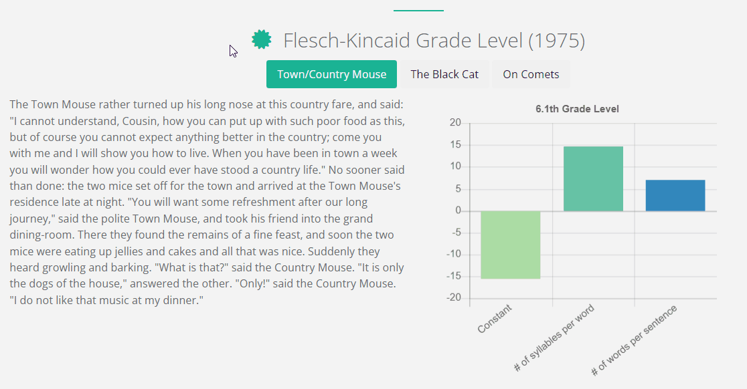The height and width of the screenshot is (389, 747).
Task: Select the Town/Country Mouse tab
Action: coord(331,74)
